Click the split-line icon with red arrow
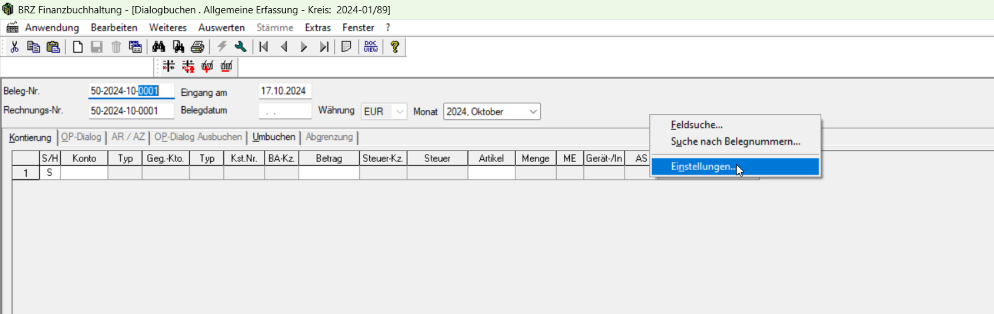994x314 pixels. (188, 66)
